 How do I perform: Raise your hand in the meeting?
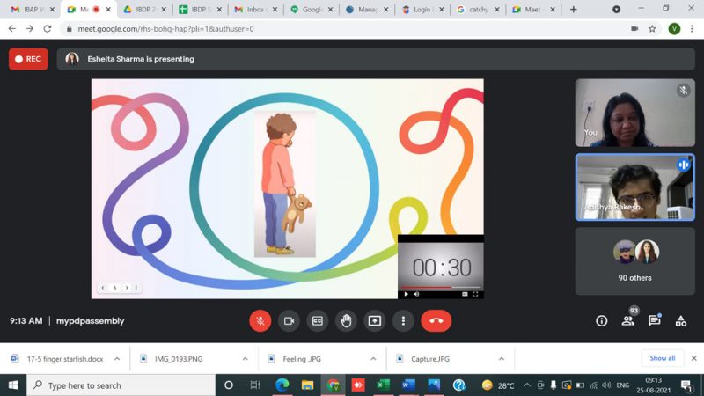347,321
